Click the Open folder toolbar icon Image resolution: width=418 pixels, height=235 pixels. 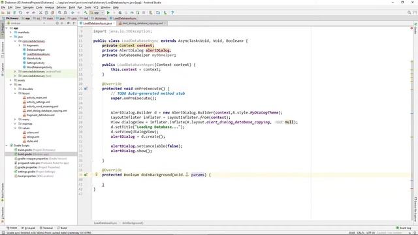click(3, 12)
